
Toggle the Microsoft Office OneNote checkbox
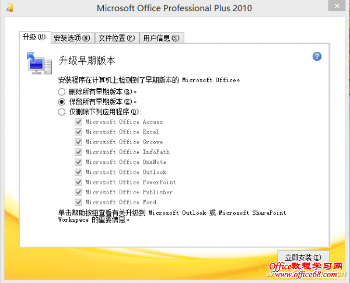tap(78, 162)
